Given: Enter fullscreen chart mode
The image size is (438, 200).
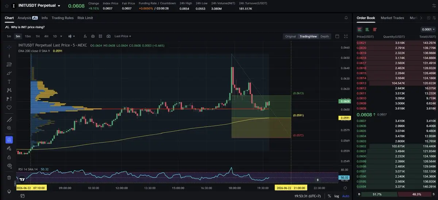Looking at the screenshot, I should click(x=346, y=36).
